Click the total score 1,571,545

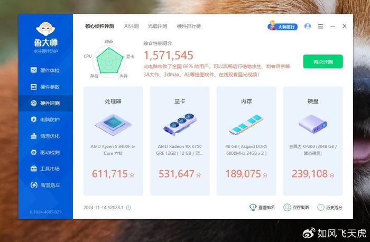coord(169,55)
